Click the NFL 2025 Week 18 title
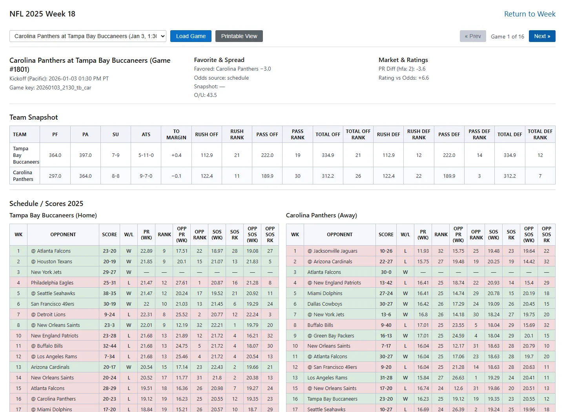The width and height of the screenshot is (565, 412). (42, 14)
